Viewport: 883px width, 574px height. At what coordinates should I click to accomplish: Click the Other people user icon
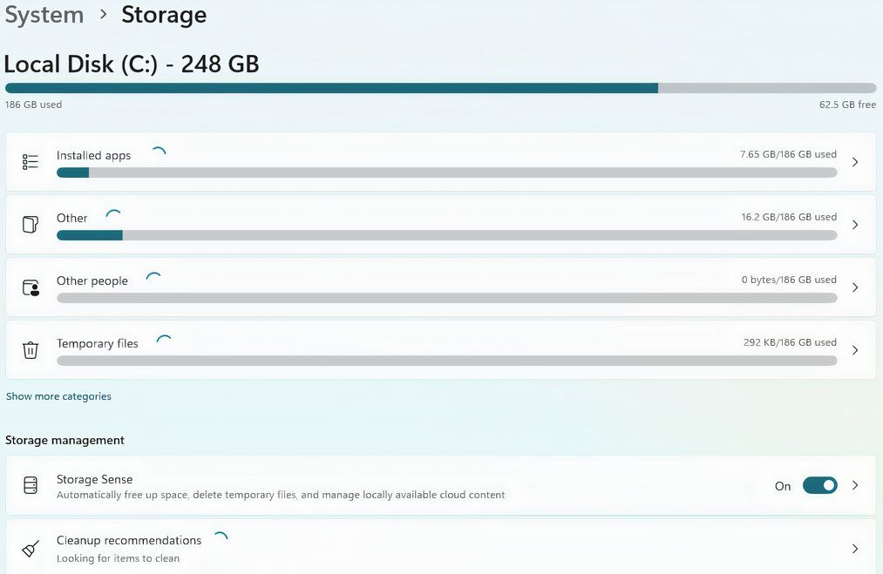[31, 287]
